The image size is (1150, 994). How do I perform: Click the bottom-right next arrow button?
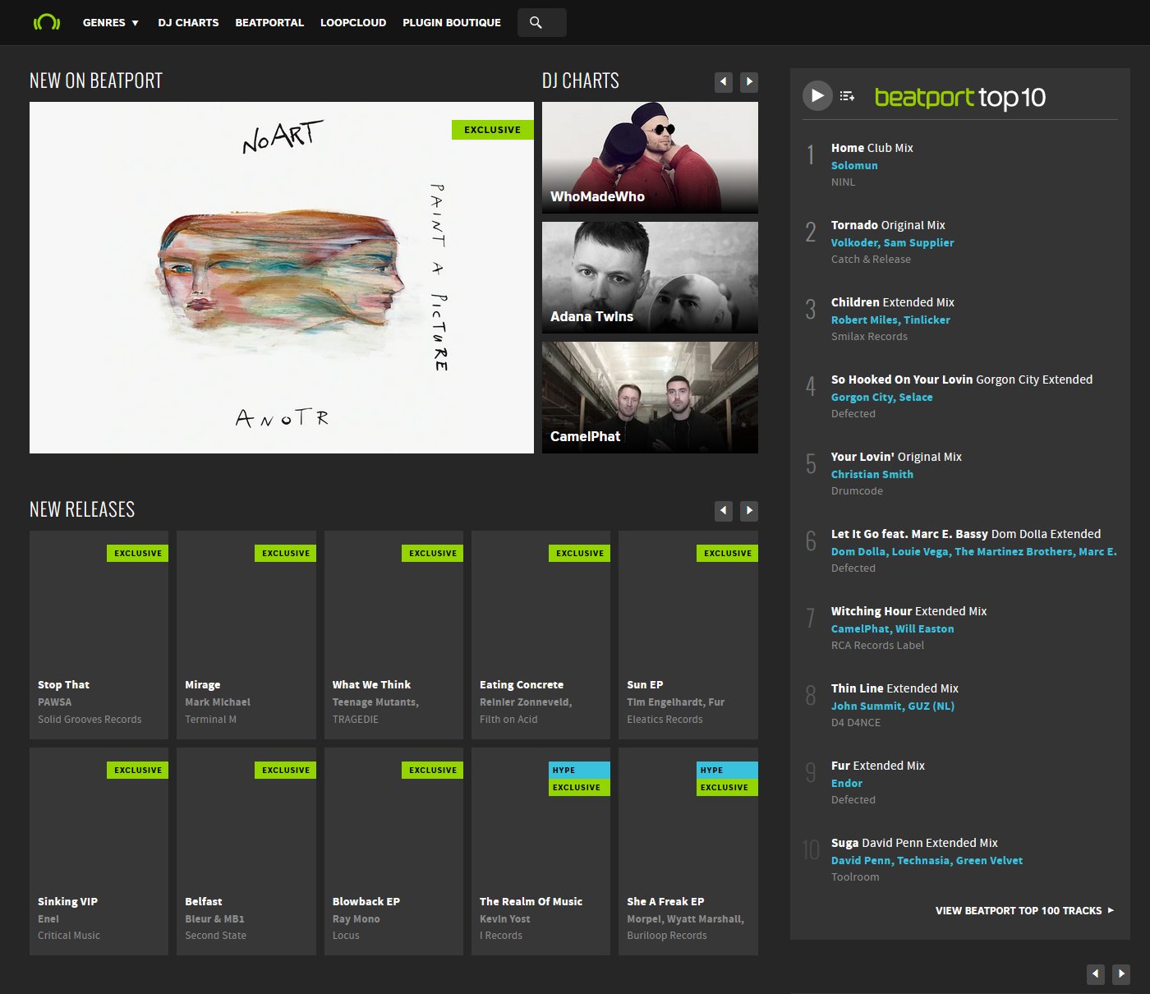(1121, 974)
